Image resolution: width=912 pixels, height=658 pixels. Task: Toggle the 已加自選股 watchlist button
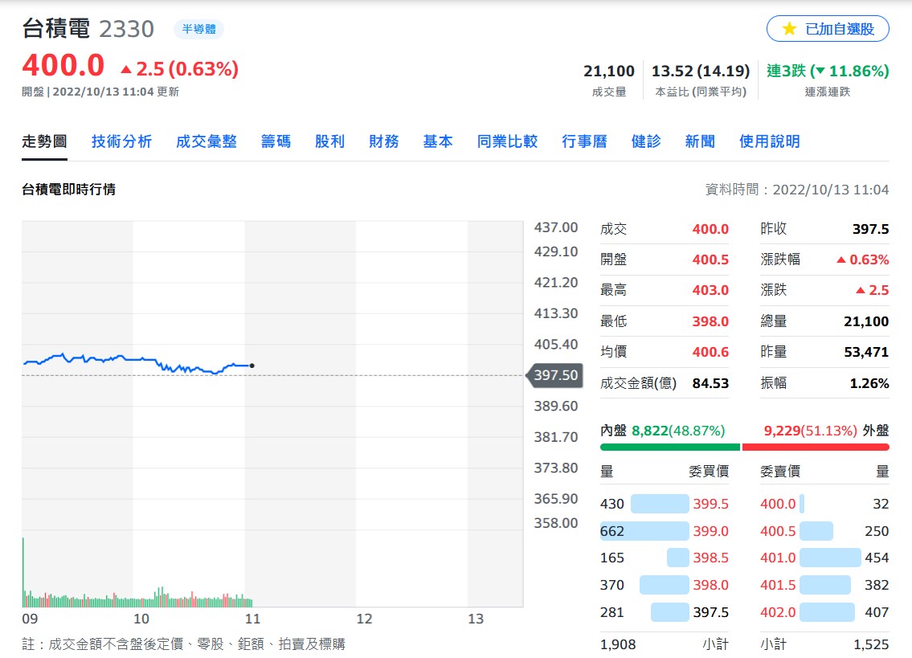coord(828,28)
